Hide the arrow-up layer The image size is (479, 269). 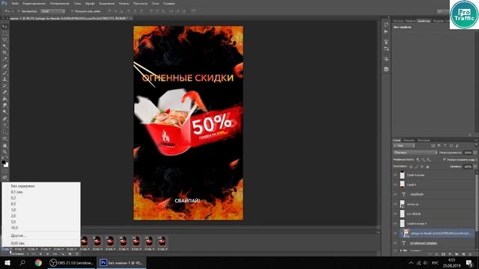(395, 204)
